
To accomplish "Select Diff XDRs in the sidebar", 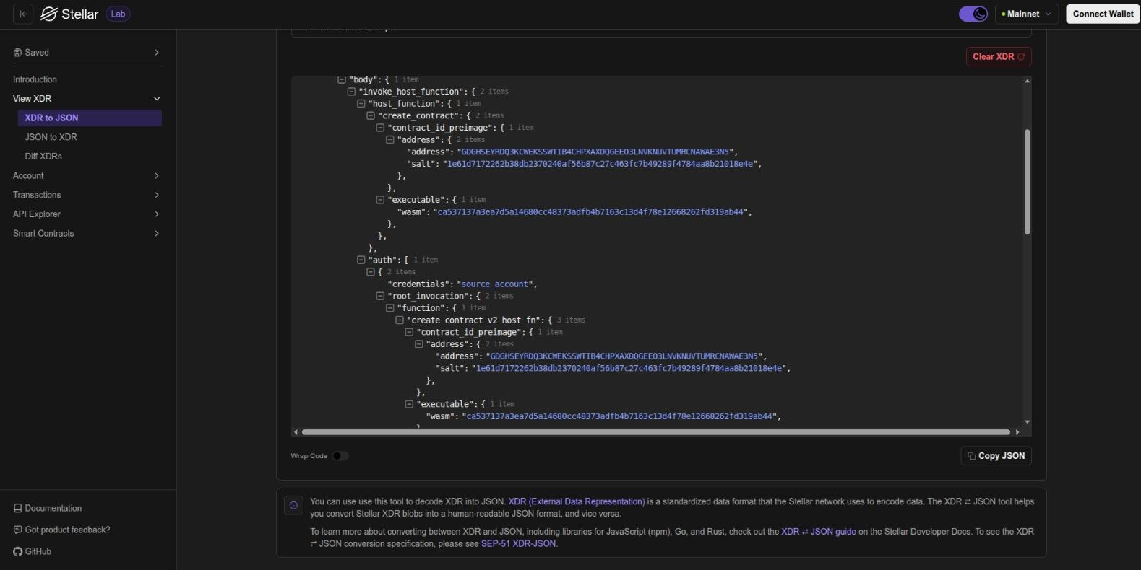I will click(43, 156).
